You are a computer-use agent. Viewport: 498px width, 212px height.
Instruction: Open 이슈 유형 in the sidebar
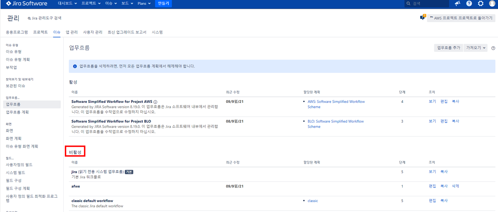pyautogui.click(x=13, y=52)
